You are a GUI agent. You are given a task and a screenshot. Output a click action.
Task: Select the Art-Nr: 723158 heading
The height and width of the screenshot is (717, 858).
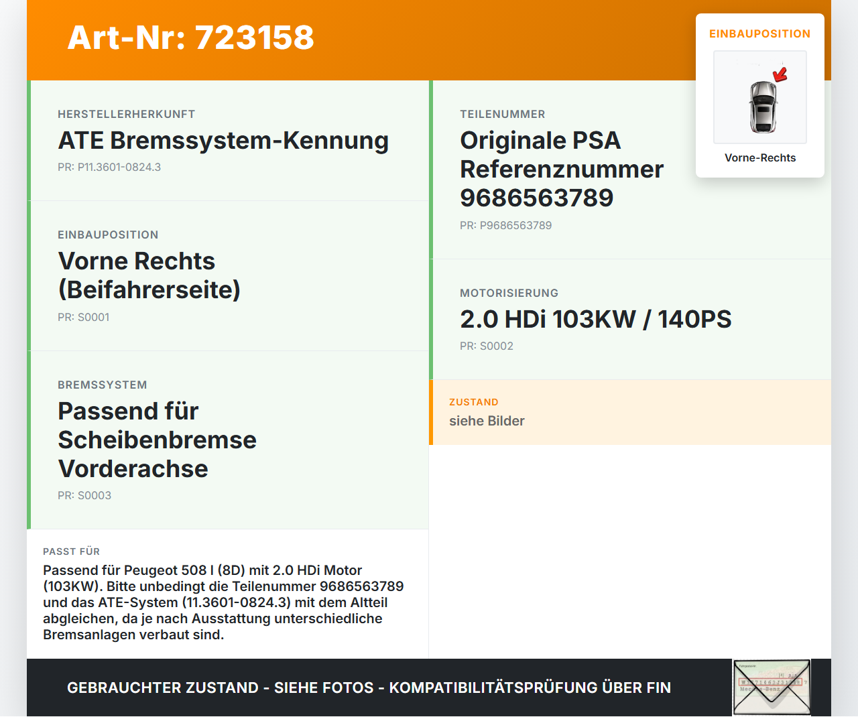tap(190, 38)
